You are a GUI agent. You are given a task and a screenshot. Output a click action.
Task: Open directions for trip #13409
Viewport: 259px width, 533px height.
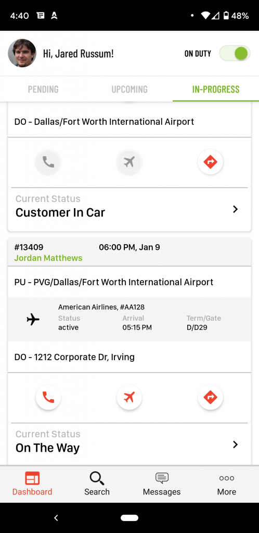pos(211,397)
